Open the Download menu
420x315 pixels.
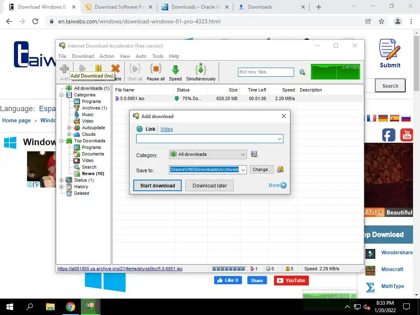pos(83,56)
